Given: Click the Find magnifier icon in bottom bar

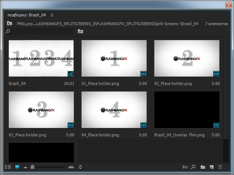Looking at the screenshot, I should pos(193,167).
